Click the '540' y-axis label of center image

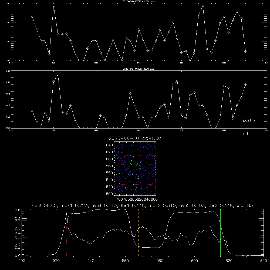[110, 180]
